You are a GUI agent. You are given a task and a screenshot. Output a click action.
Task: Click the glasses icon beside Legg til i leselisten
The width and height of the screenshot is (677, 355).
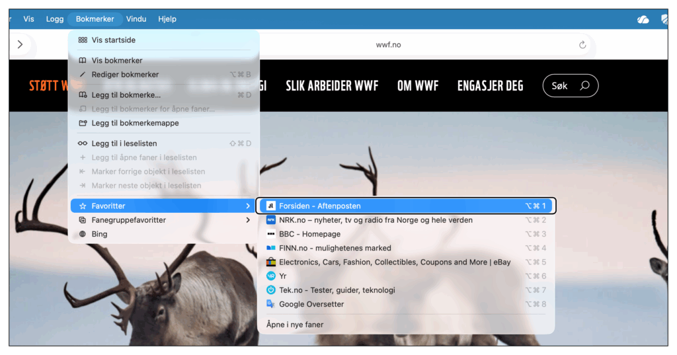point(83,143)
